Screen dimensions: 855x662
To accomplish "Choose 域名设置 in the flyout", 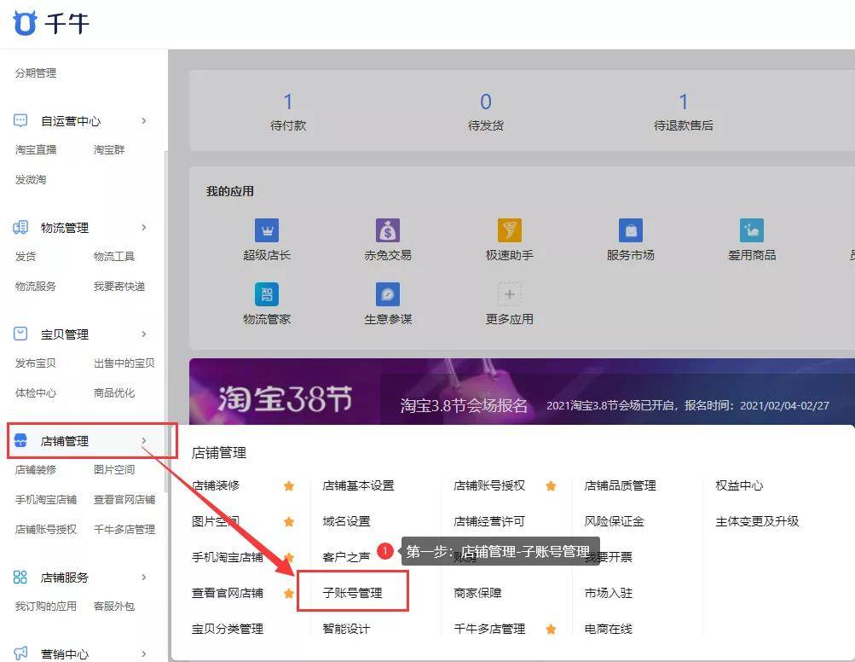I will (346, 521).
